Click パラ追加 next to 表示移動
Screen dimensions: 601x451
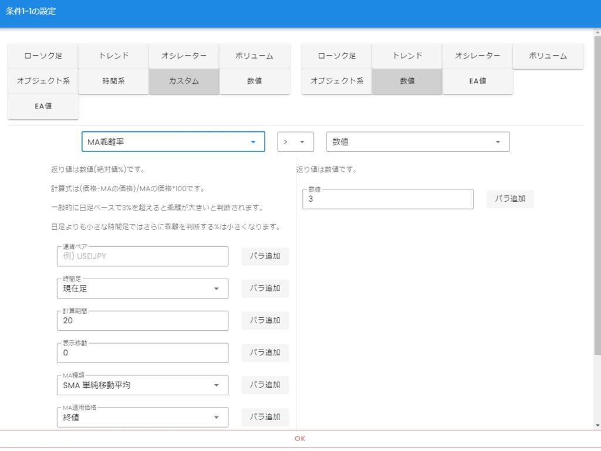(x=265, y=352)
